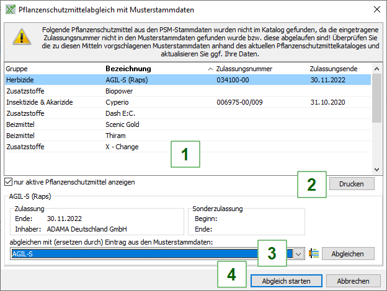387x291 pixels.
Task: Open the Musterstammdaten dropdown arrow
Action: 298,254
